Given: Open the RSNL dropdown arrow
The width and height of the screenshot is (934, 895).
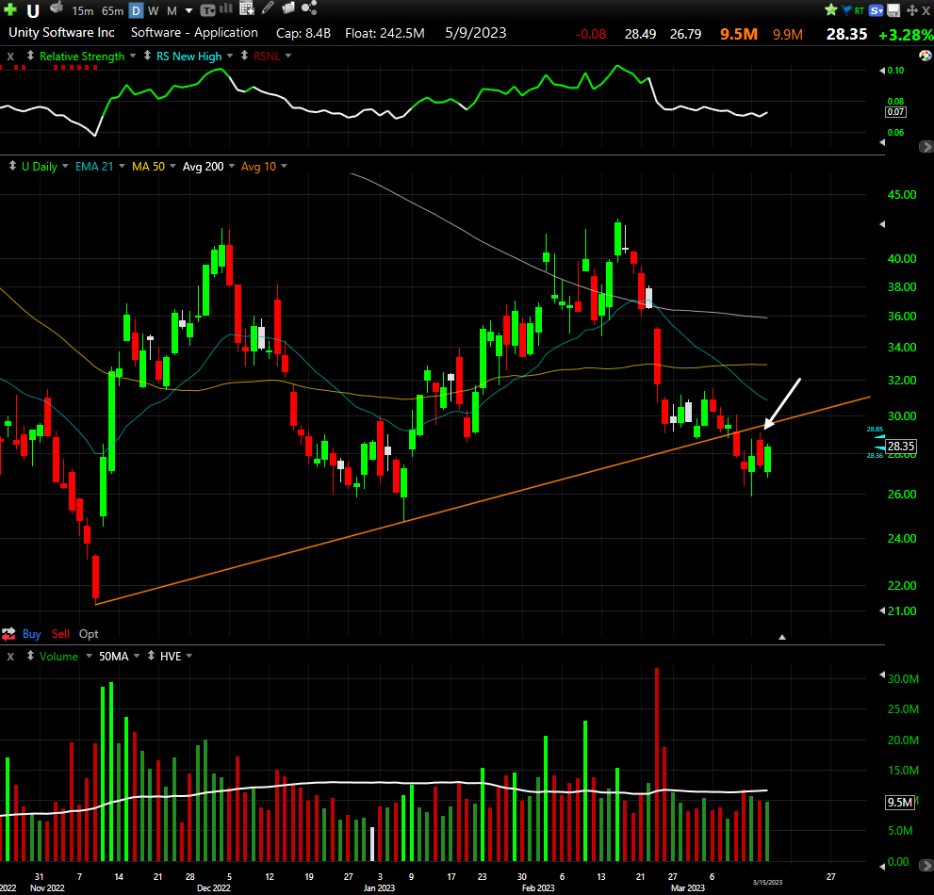Looking at the screenshot, I should pos(288,56).
